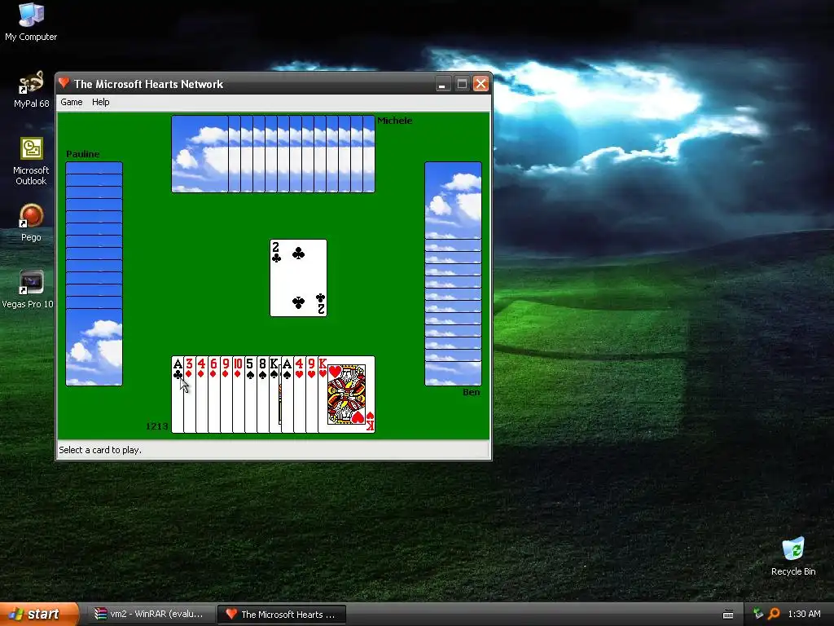
Task: Open the Windows Start menu
Action: click(39, 615)
